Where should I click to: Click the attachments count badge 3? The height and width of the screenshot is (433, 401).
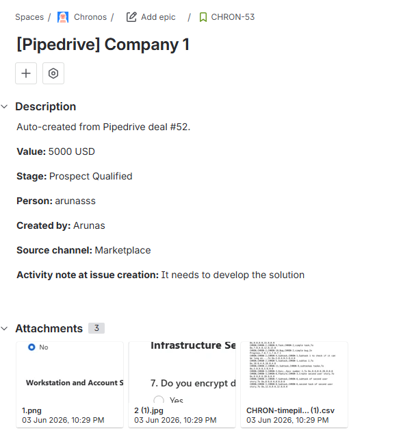tap(96, 328)
